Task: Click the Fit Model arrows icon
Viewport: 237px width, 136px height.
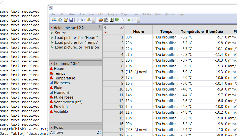Action: point(128,20)
